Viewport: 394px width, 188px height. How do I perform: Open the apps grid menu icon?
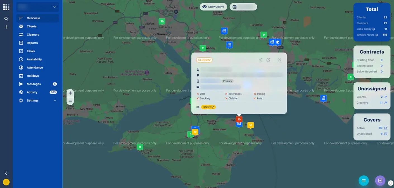6,7
